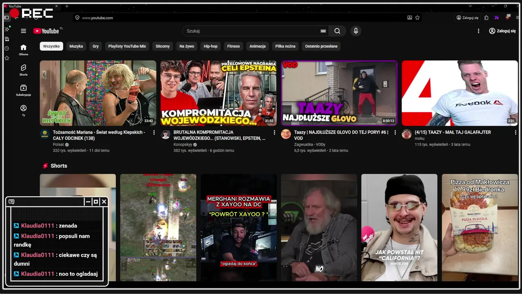This screenshot has height=294, width=522.
Task: Open the browser application menu icon
Action: coord(518,18)
